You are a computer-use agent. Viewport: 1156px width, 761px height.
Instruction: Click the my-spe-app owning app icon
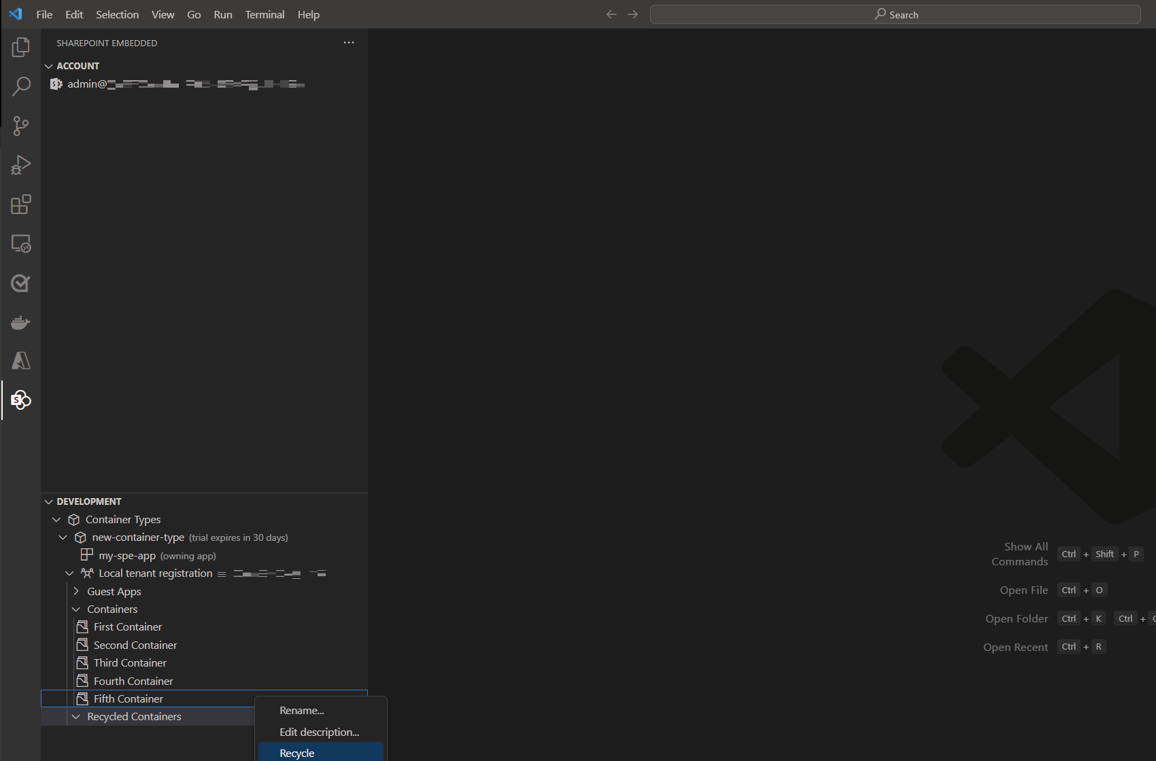87,555
